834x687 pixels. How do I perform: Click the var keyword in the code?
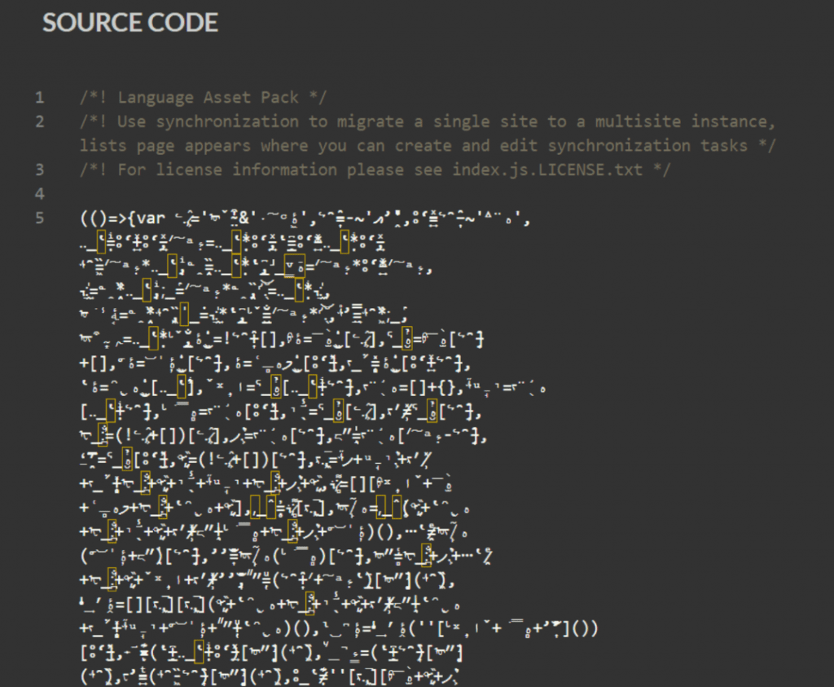151,218
